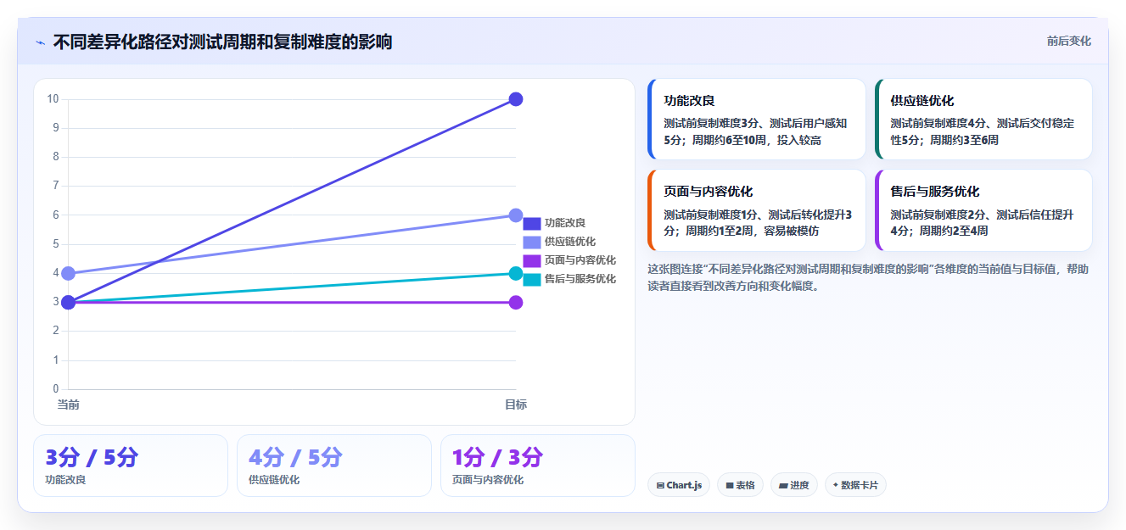Click y-axis label 10
The height and width of the screenshot is (530, 1126).
click(53, 99)
